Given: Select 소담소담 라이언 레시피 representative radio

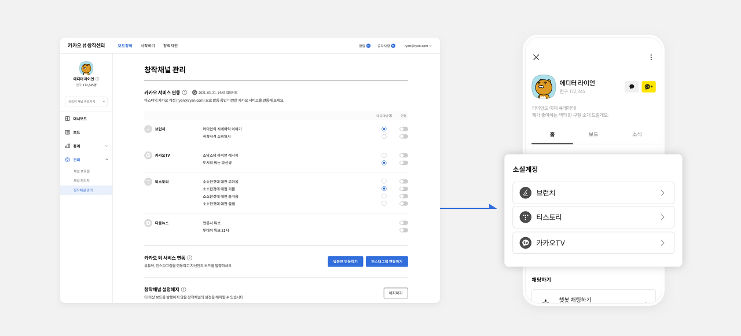Looking at the screenshot, I should [384, 156].
